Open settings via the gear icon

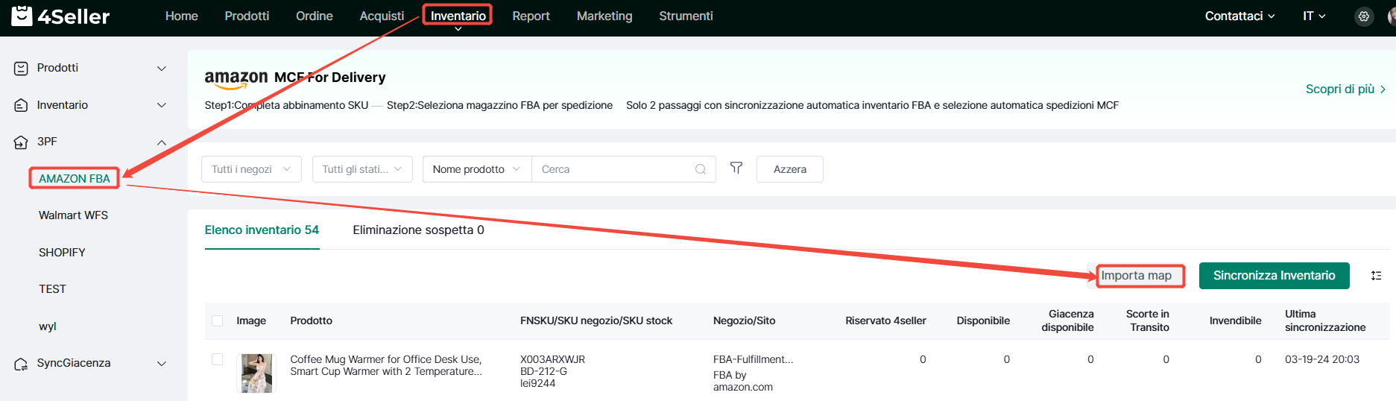coord(1363,16)
